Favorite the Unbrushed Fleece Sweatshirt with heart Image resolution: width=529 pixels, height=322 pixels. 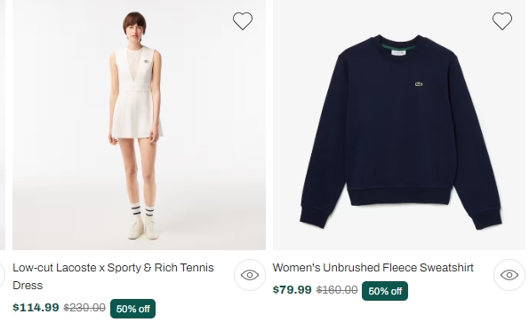[502, 21]
